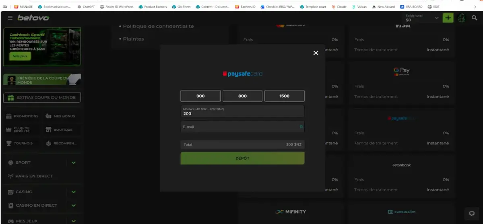
Task: Open the JIRA BOARD bookmark
Action: 412,7
